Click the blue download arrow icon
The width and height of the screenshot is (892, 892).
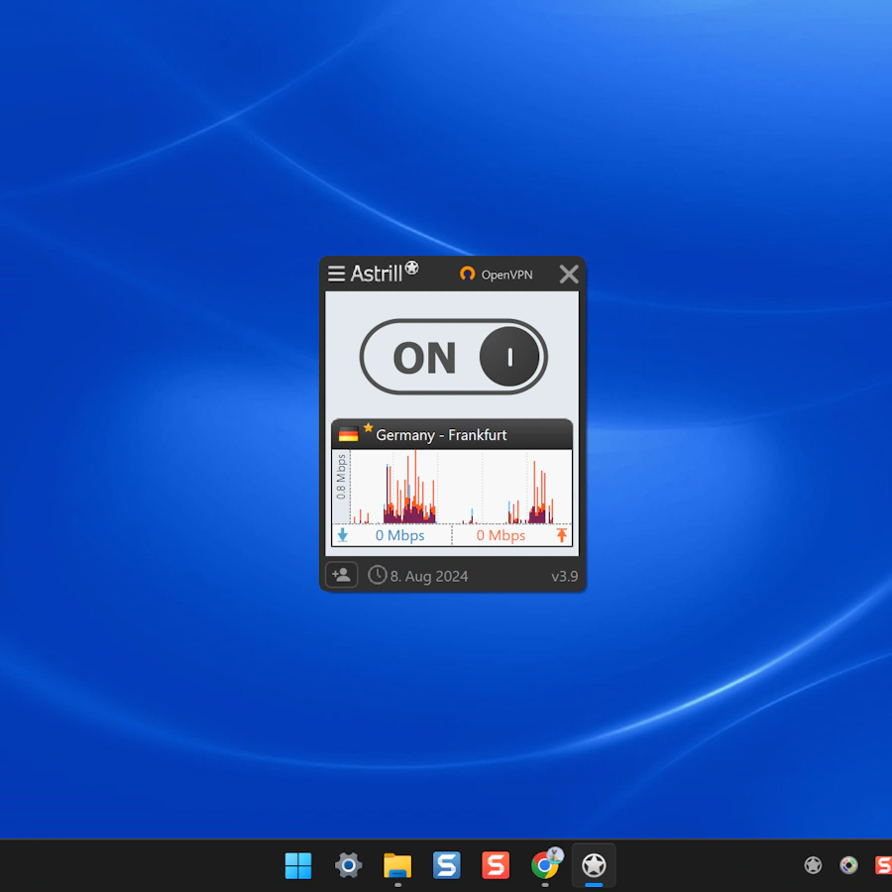(343, 535)
